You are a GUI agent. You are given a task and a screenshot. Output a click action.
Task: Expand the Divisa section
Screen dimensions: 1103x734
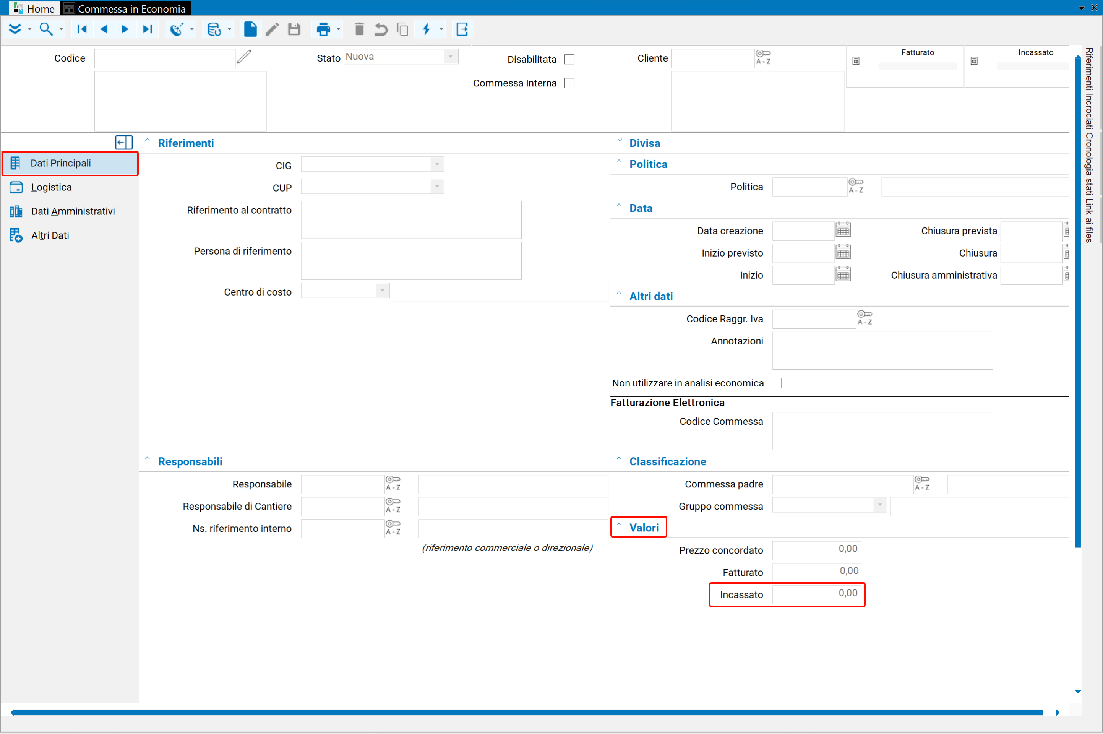point(620,140)
